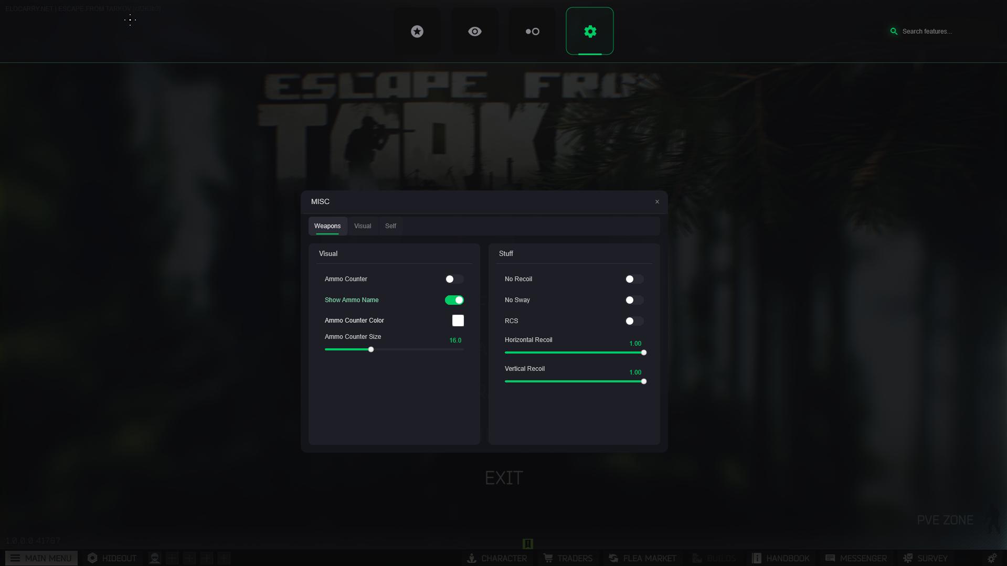Open the Traders screen
The width and height of the screenshot is (1007, 566).
point(568,558)
